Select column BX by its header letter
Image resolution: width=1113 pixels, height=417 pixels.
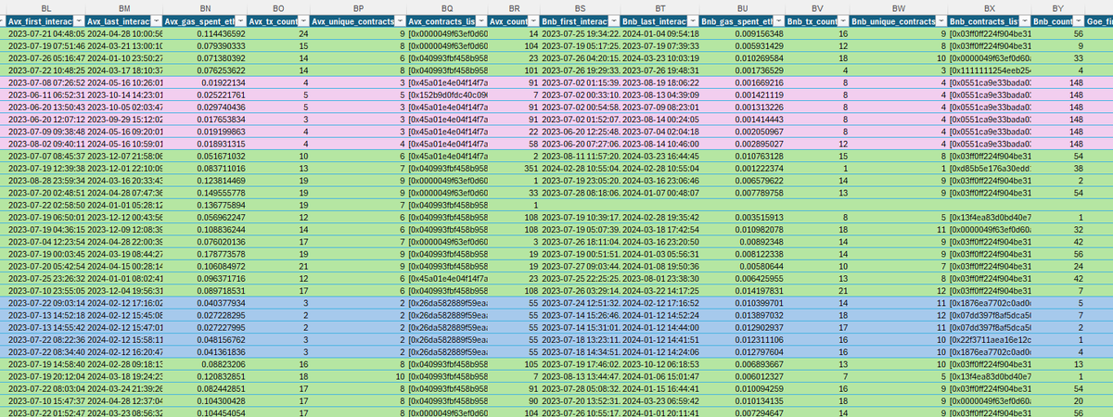989,6
